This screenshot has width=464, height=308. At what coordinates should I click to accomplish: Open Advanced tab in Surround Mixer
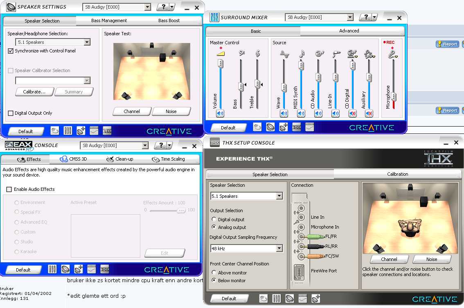[349, 31]
